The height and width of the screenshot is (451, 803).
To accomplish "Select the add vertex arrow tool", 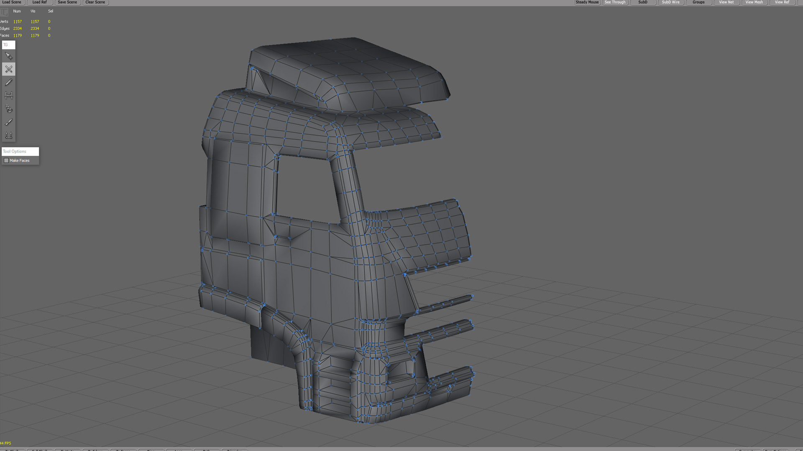I will coord(8,56).
